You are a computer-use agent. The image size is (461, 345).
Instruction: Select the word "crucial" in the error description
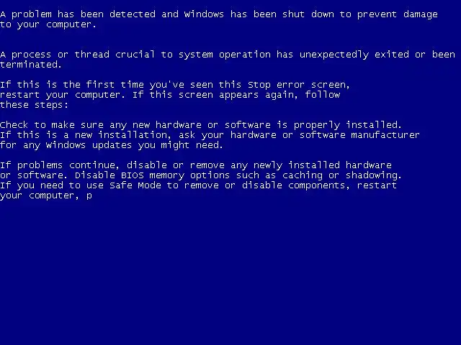[135, 55]
